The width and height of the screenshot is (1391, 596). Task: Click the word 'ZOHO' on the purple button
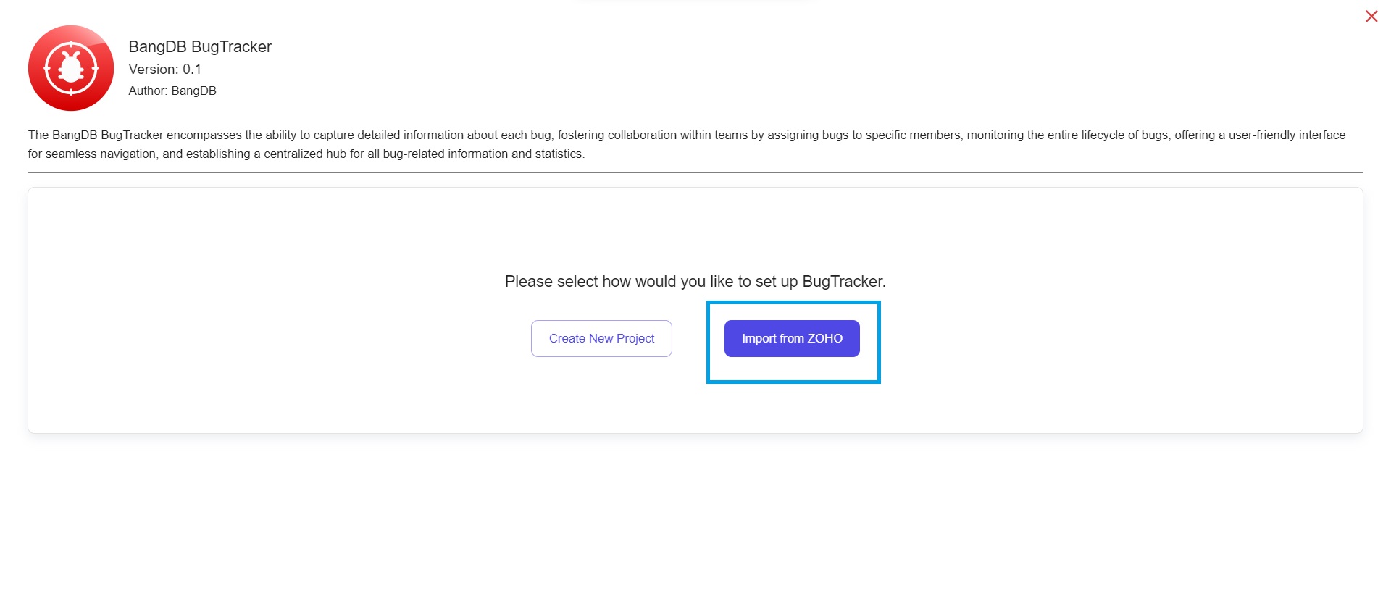pyautogui.click(x=825, y=338)
